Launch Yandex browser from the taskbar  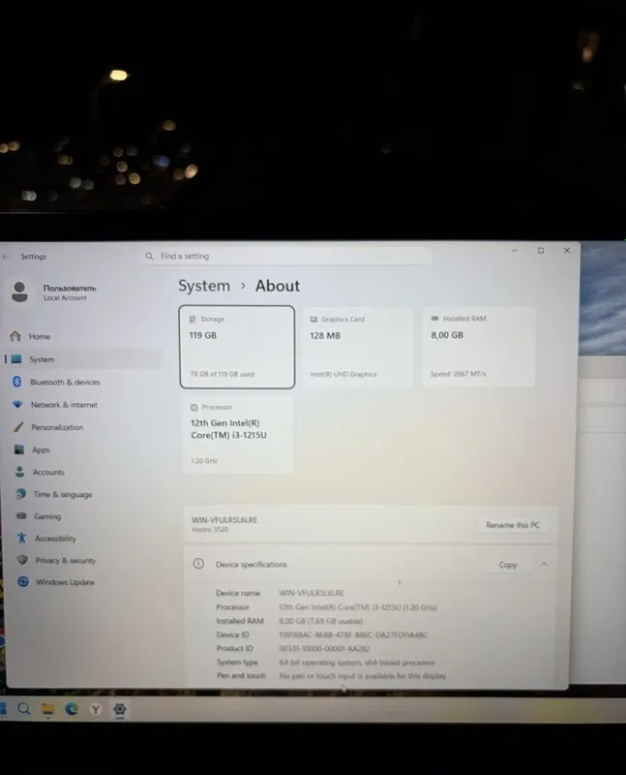(96, 710)
